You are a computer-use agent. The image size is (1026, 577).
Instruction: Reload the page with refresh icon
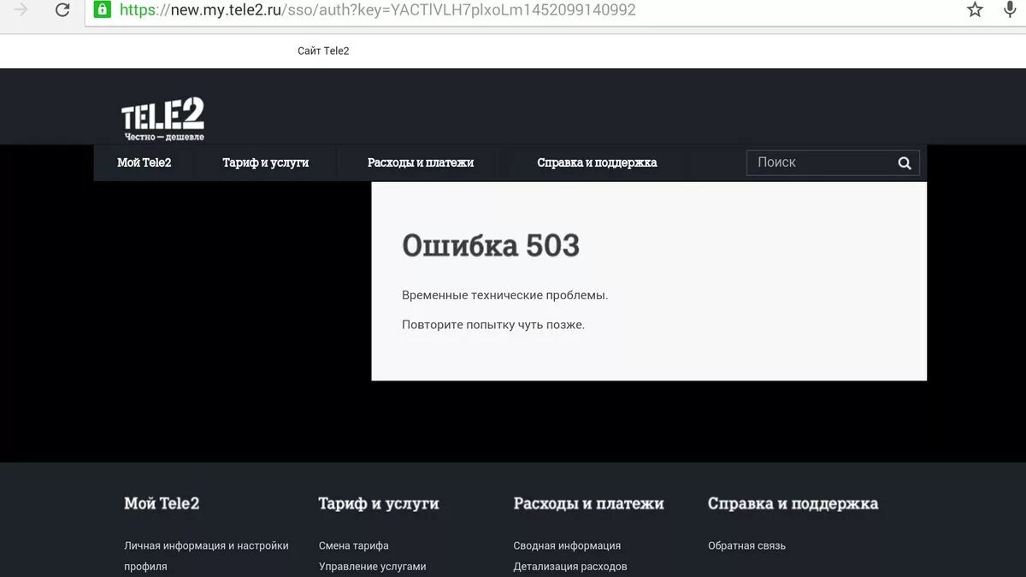click(x=62, y=10)
